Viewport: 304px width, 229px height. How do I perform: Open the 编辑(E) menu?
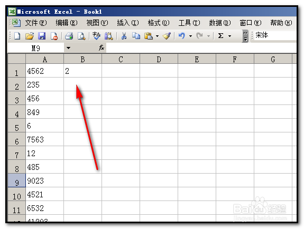tap(67, 23)
